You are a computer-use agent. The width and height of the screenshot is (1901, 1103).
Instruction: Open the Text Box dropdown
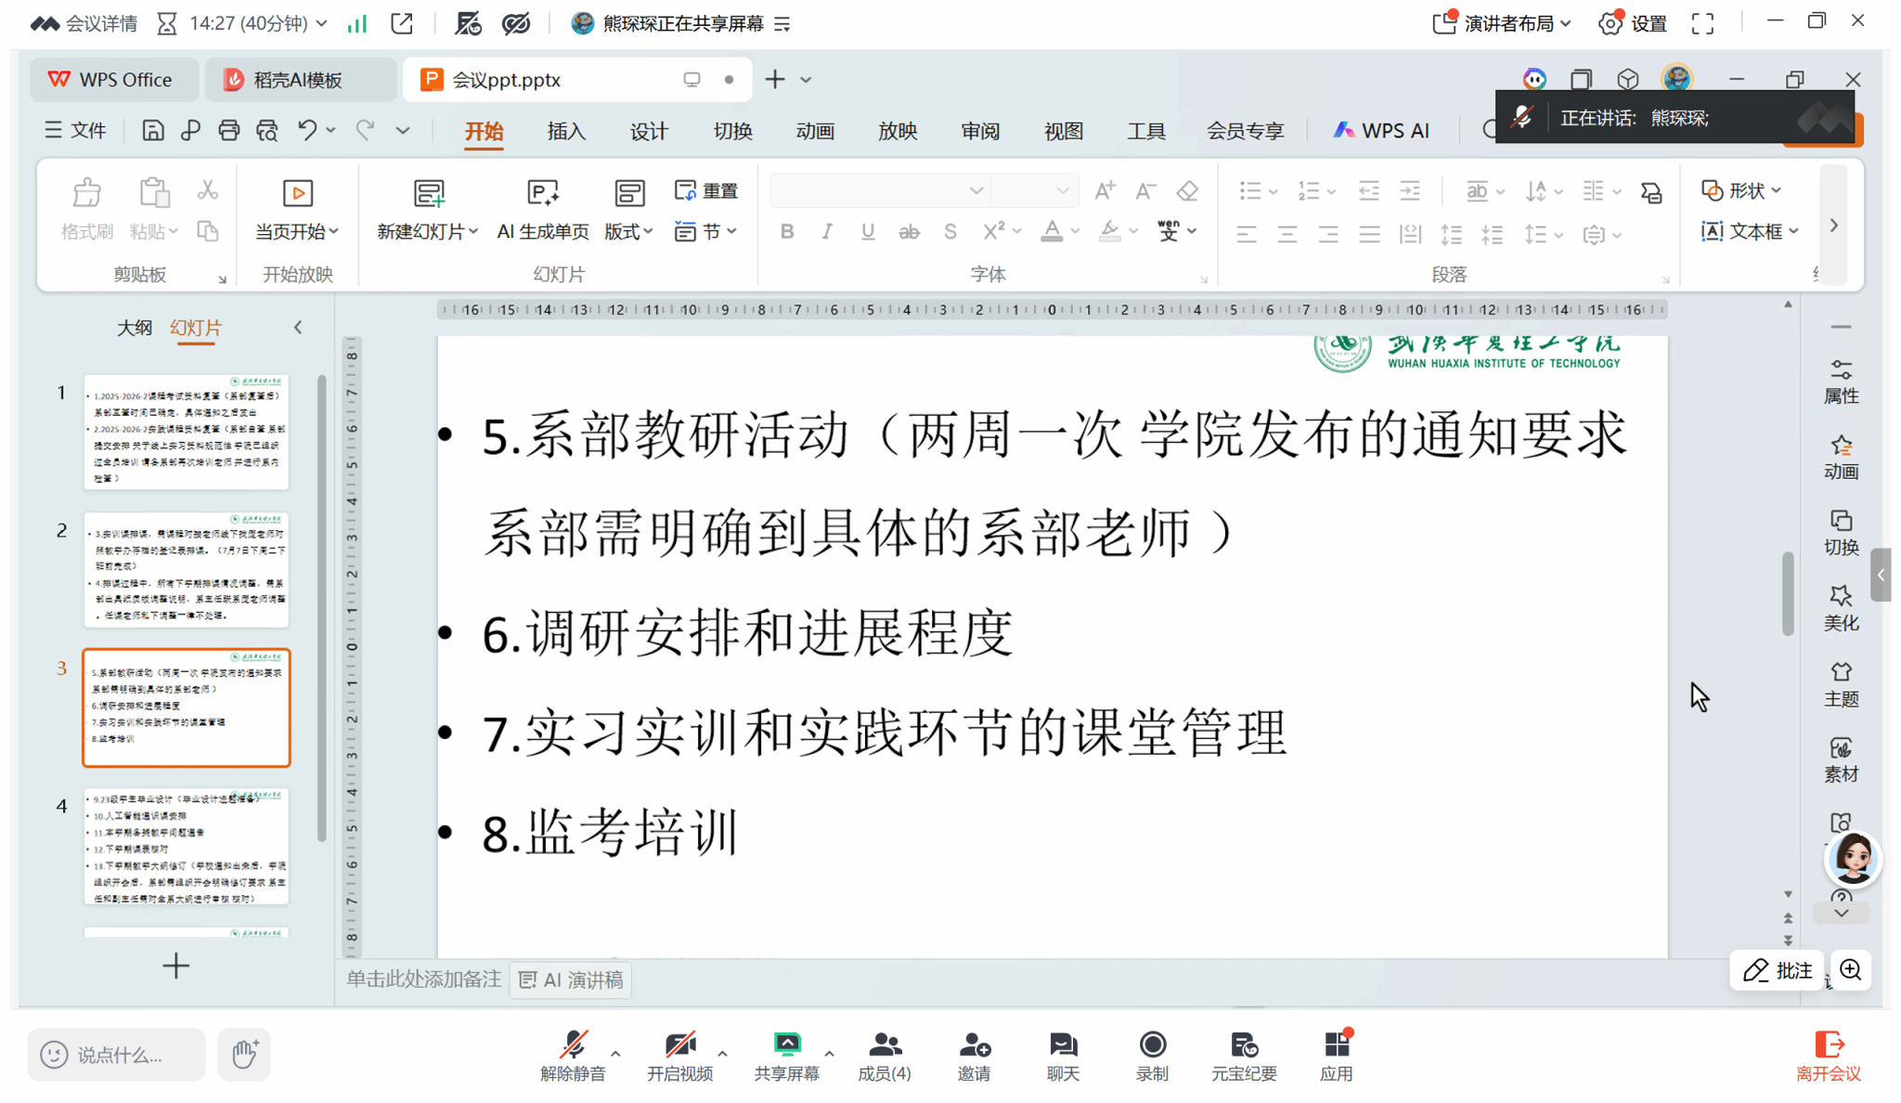1751,231
